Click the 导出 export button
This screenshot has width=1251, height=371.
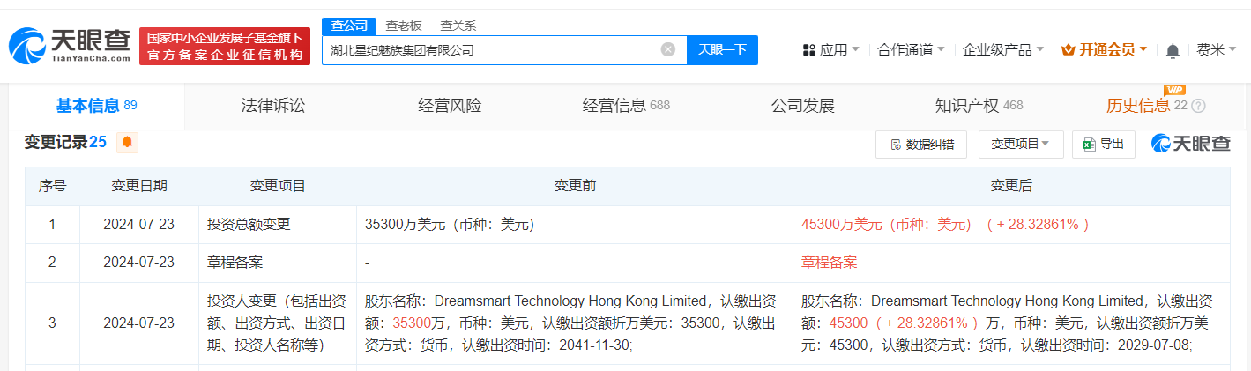pyautogui.click(x=1103, y=145)
